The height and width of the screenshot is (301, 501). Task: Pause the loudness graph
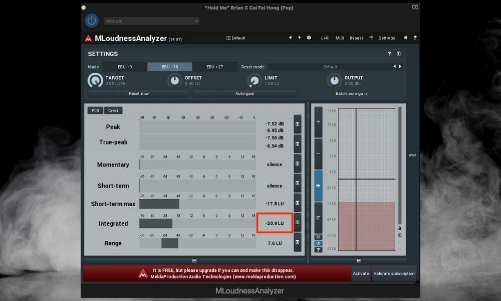click(318, 237)
